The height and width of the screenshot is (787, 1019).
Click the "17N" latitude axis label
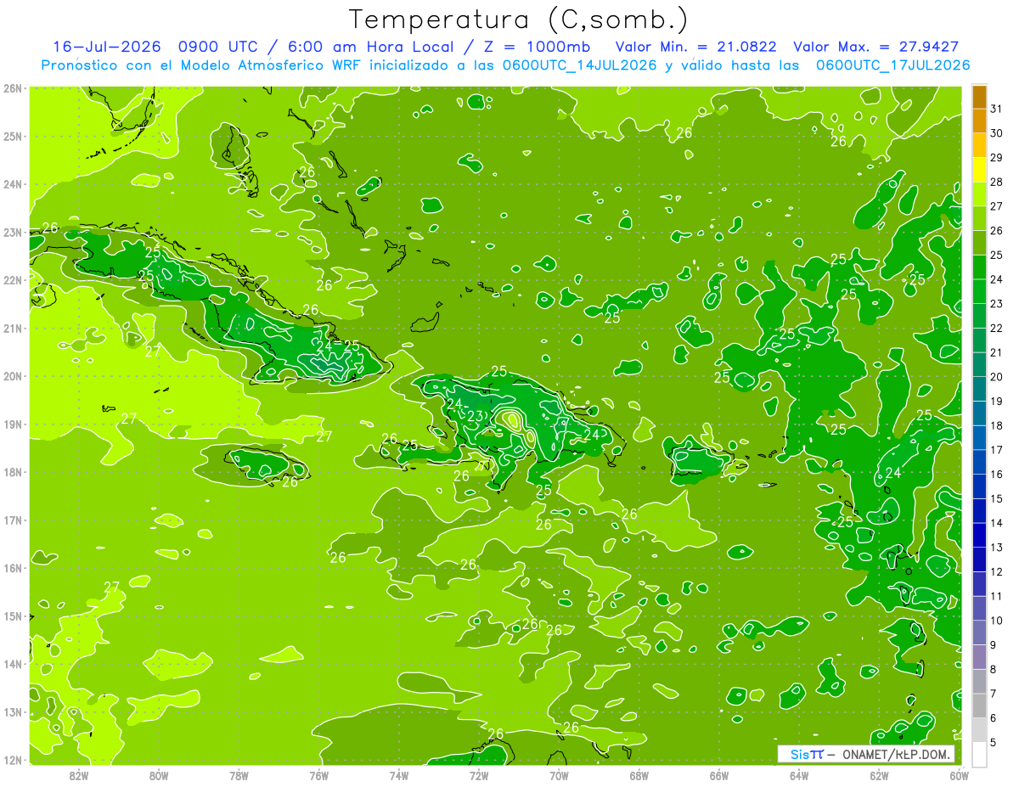click(x=12, y=520)
